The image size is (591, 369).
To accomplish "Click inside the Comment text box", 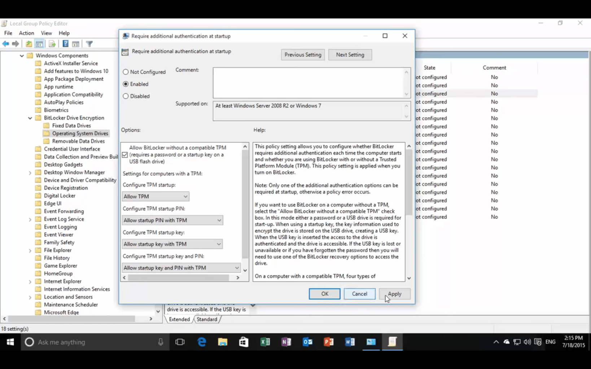I will (311, 83).
